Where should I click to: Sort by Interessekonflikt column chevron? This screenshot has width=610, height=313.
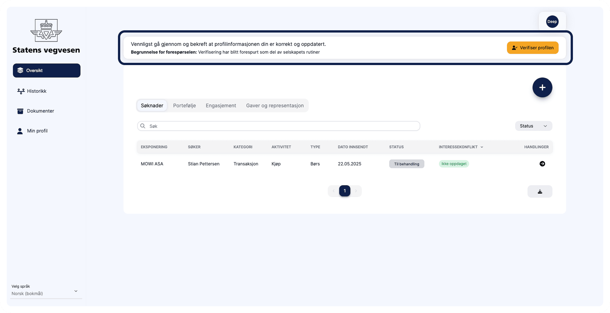[482, 147]
